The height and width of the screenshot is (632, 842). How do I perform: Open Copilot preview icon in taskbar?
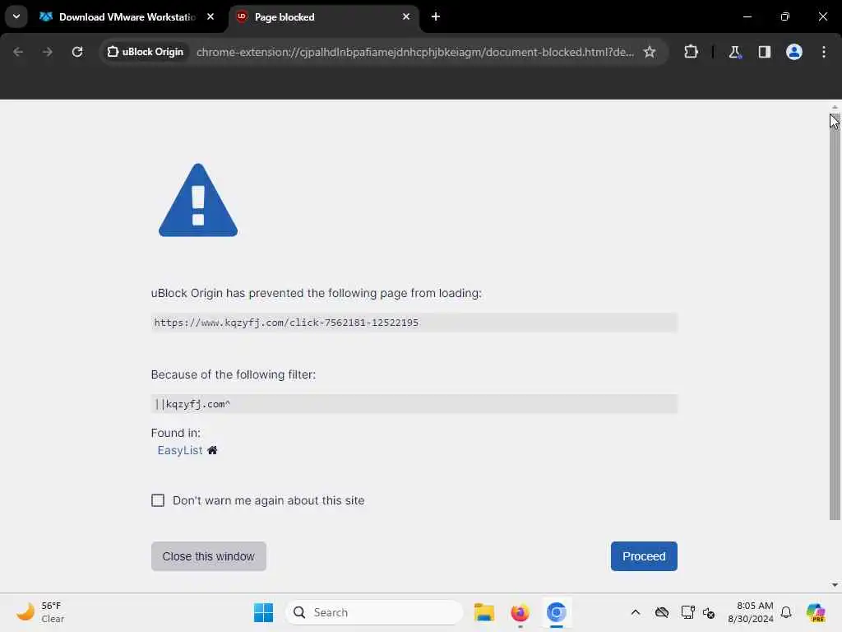tap(815, 612)
